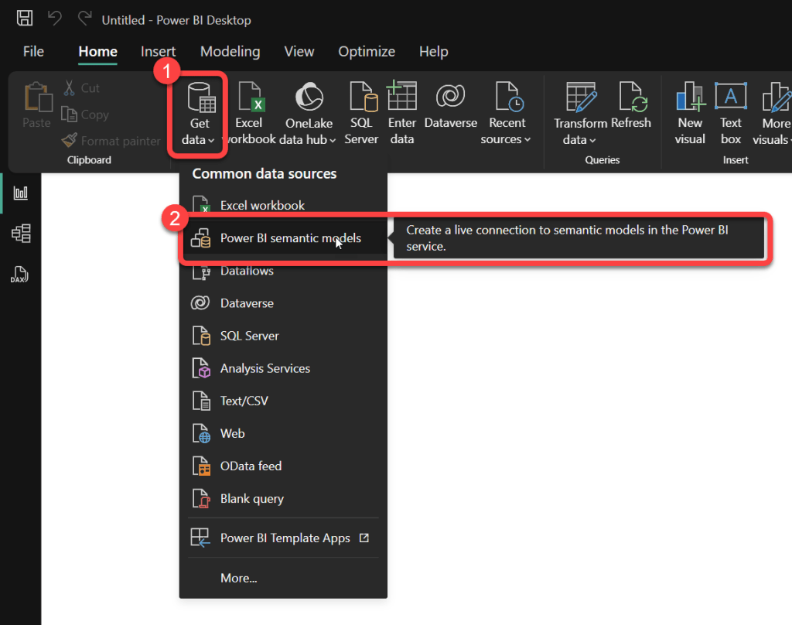
Task: Select SQL Server in dropdown list
Action: tap(283, 336)
